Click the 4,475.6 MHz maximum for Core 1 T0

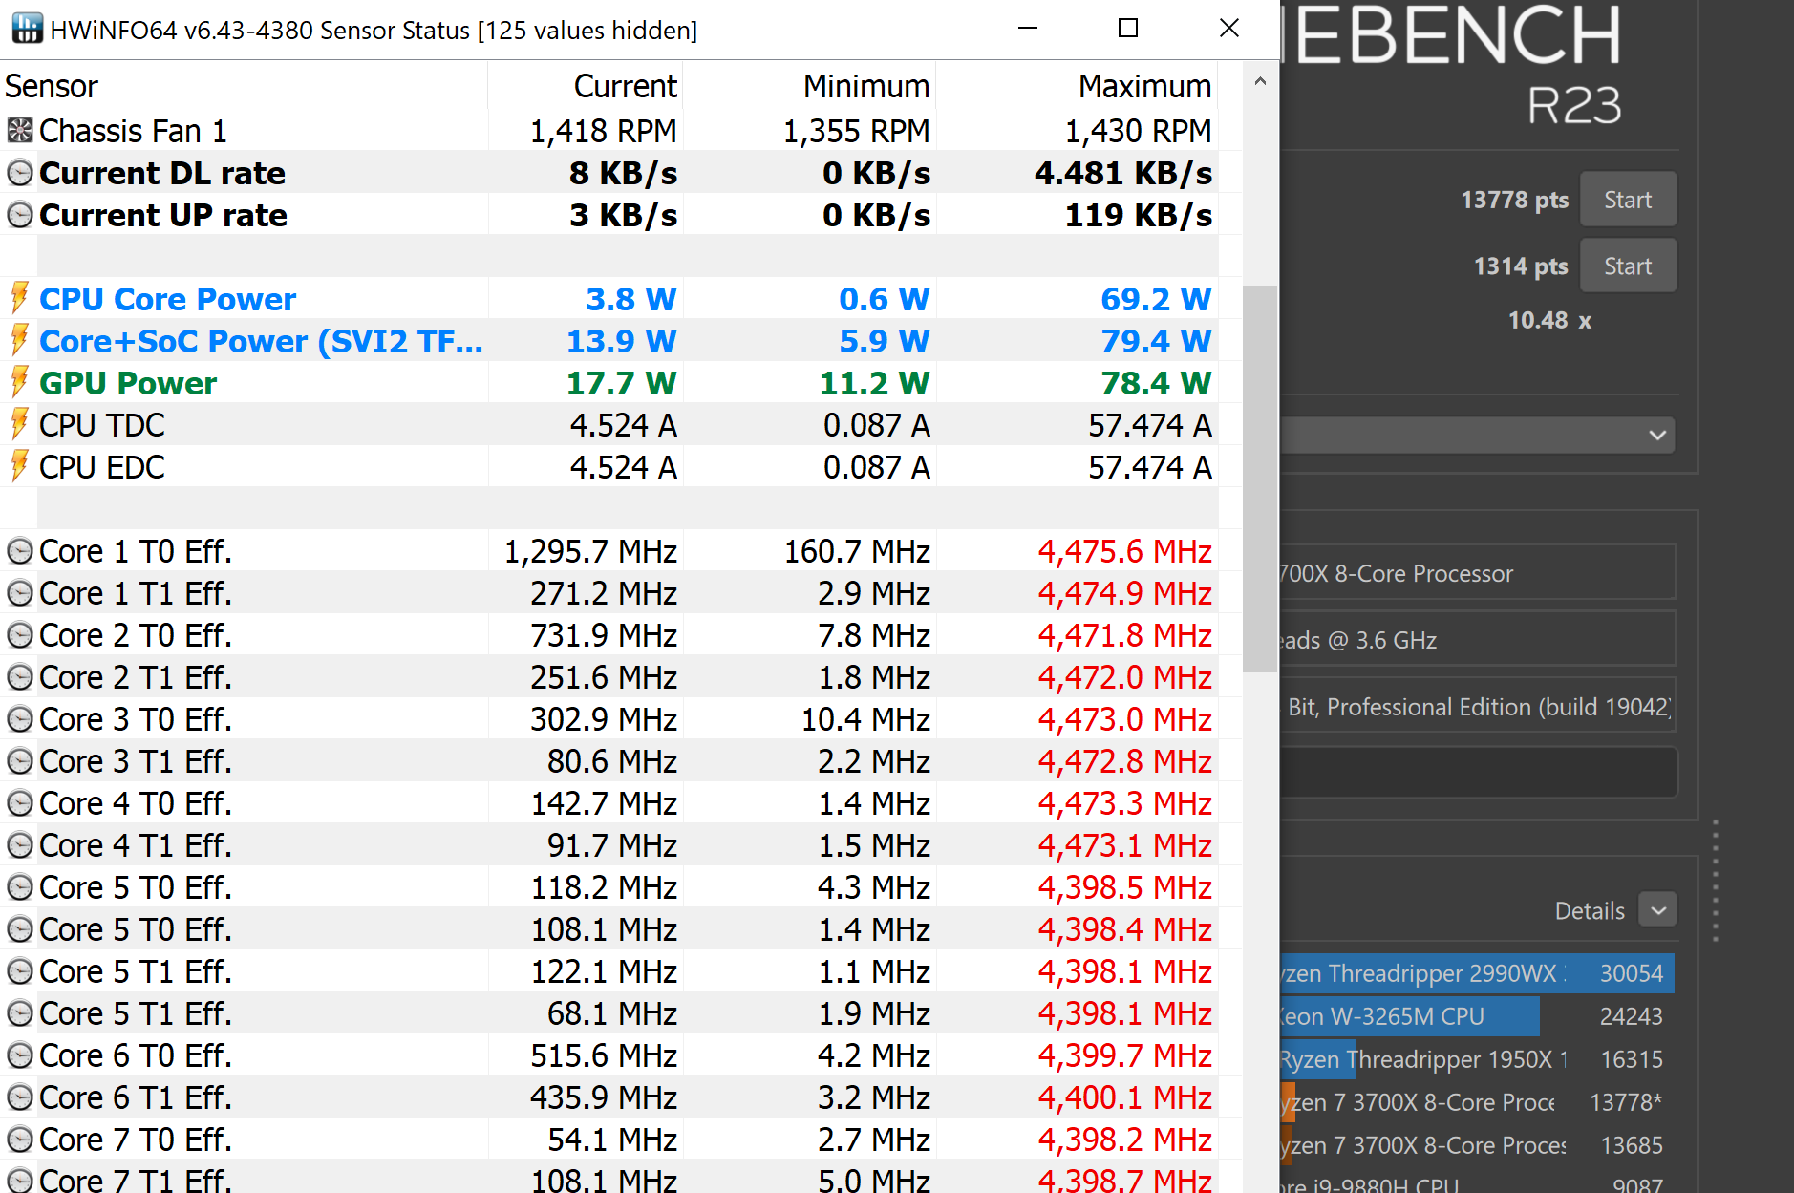[1125, 551]
